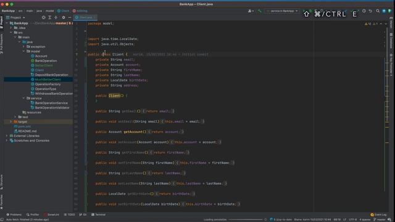The width and height of the screenshot is (395, 222).
Task: Collapse the java source folder arrow
Action: pos(20,42)
